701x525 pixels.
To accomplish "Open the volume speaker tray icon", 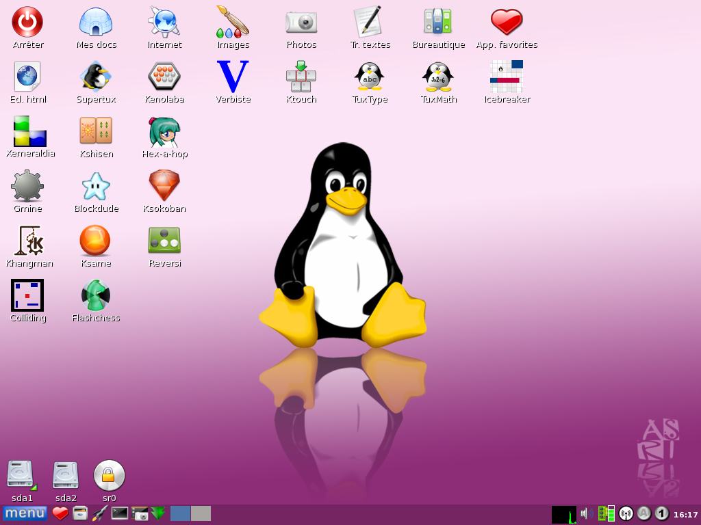I will (587, 514).
